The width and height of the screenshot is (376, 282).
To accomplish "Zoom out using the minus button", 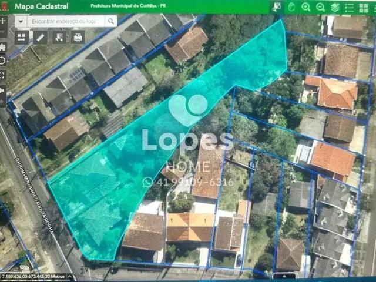I will pos(3,33).
